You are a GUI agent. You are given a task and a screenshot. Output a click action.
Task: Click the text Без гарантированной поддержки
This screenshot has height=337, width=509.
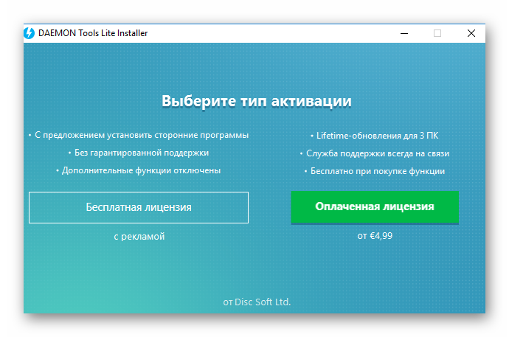point(142,153)
